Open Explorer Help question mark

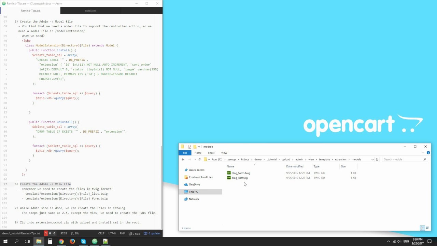coord(428,153)
